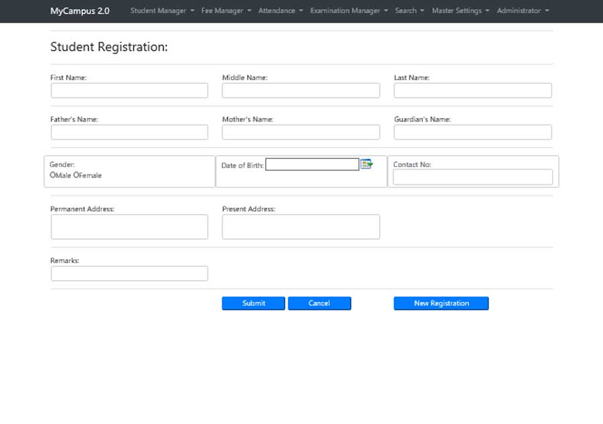Start a New Registration
603x424 pixels.
[441, 303]
